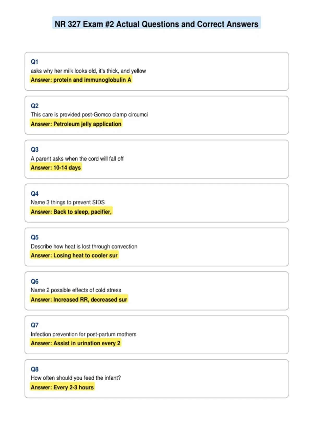Select the Petroleum jelly application answer
313x443 pixels.
click(x=76, y=124)
